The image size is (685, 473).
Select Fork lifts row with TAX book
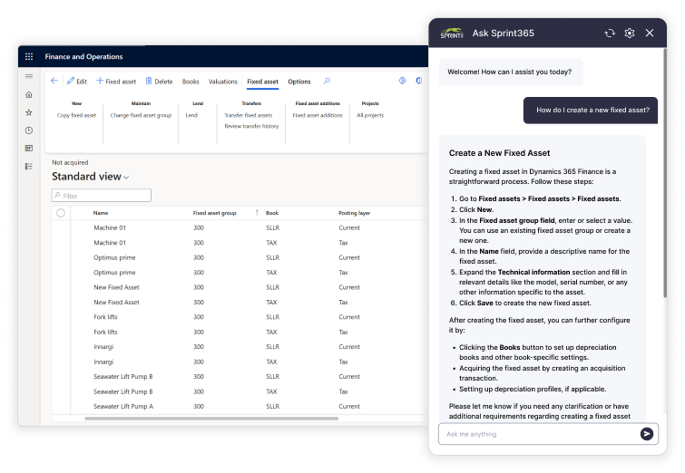click(240, 332)
